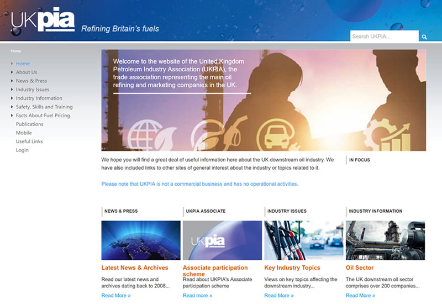Expand arrow beside Safety, Skills and Training
This screenshot has height=304, width=442.
[x=12, y=107]
